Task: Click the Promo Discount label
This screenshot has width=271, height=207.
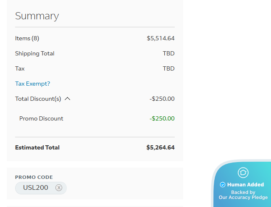Action: pos(41,118)
